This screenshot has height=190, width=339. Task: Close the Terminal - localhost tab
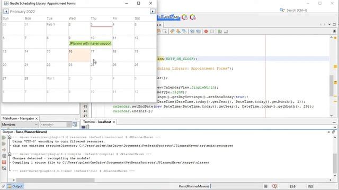pyautogui.click(x=114, y=122)
